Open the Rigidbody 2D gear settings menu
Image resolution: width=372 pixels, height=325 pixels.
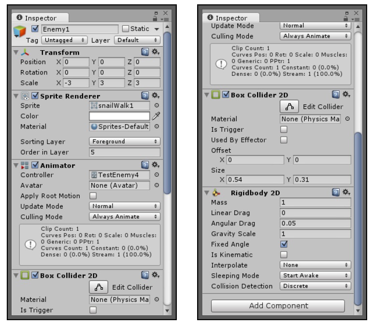click(346, 192)
